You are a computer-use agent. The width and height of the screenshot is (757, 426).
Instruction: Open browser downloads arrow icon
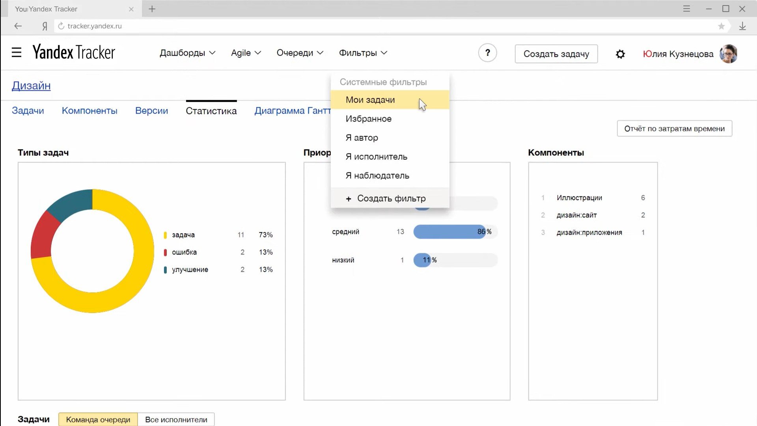pos(742,26)
